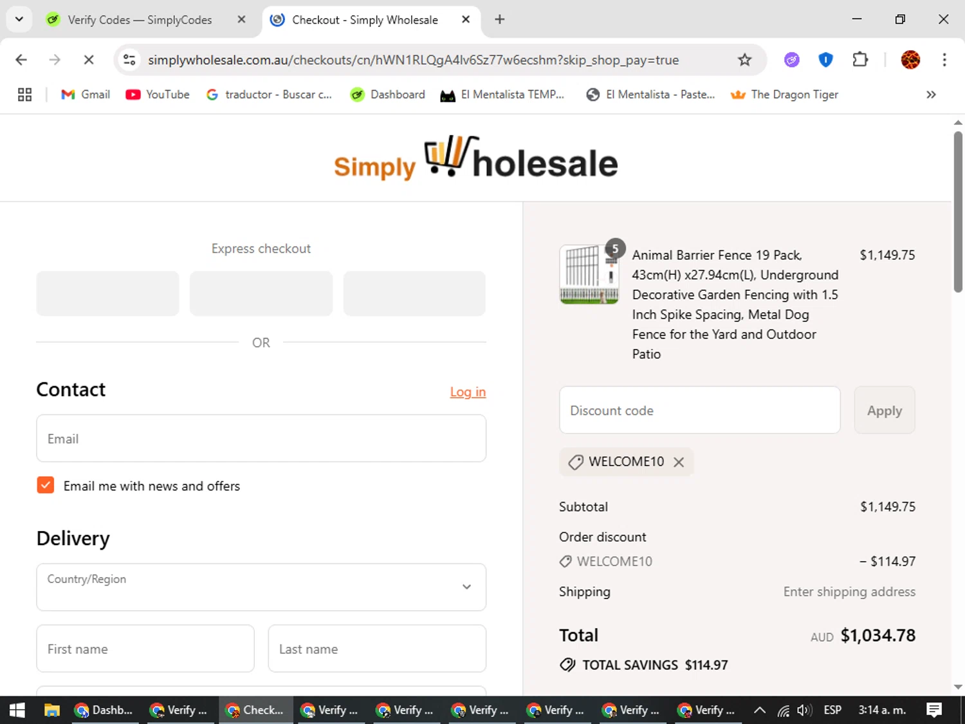965x724 pixels.
Task: Close the Verify Codes tab
Action: point(241,20)
